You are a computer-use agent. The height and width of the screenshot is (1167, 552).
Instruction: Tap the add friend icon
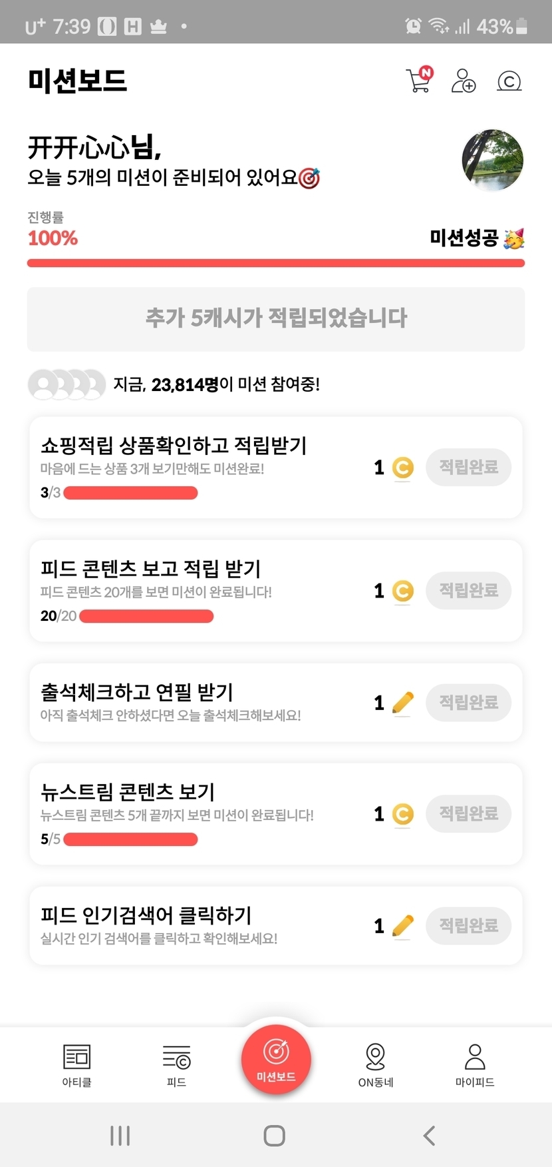pyautogui.click(x=464, y=81)
